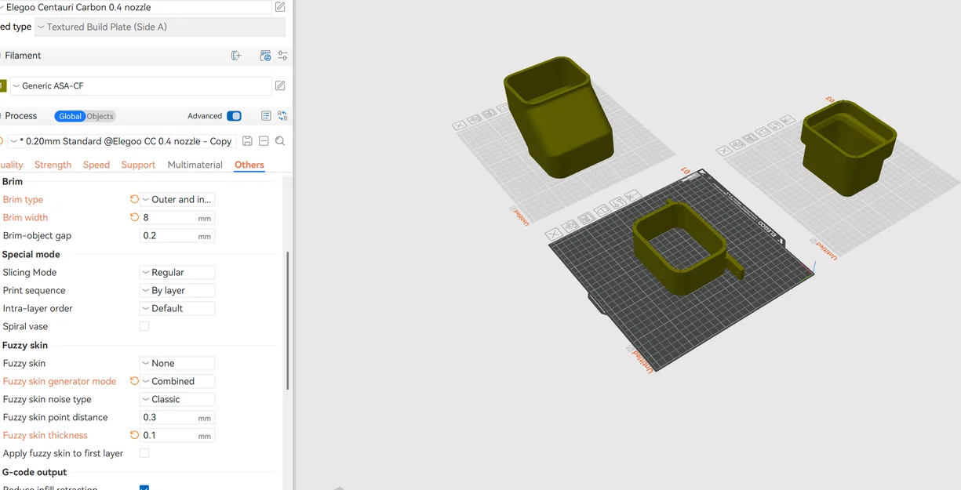Open the partly hidden Quality tab
Screen dimensions: 961x490
[x=11, y=165]
